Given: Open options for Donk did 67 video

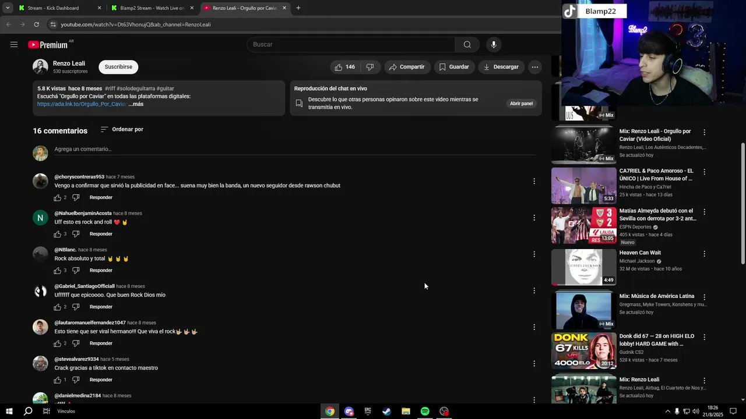Looking at the screenshot, I should click(x=704, y=337).
